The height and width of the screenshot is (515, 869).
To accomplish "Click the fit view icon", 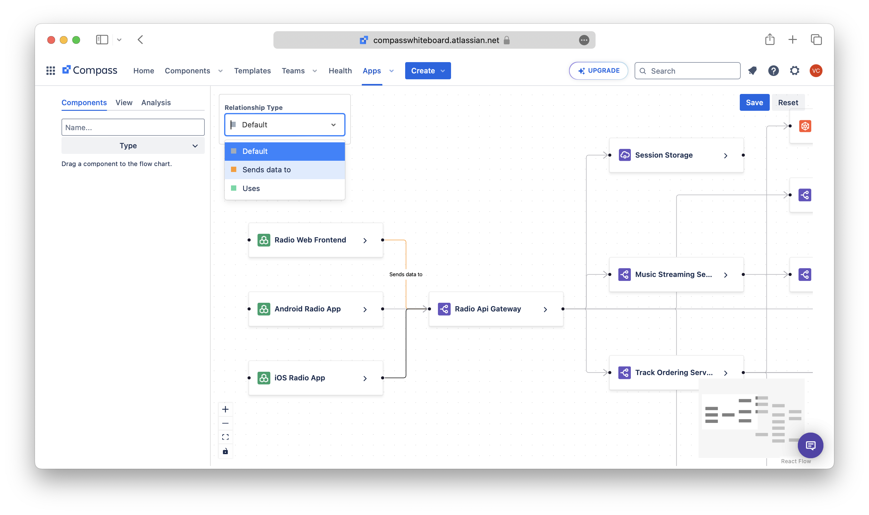I will click(225, 437).
